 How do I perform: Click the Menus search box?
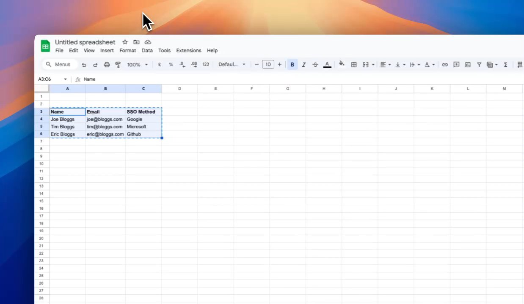[60, 65]
